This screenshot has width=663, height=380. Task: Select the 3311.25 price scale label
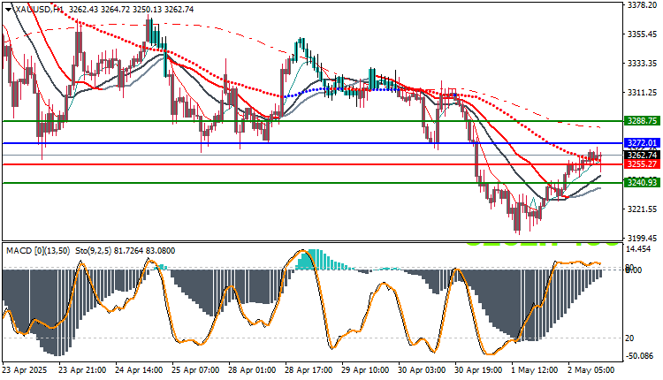[643, 92]
